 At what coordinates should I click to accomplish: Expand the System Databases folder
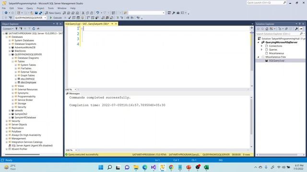click(10, 40)
